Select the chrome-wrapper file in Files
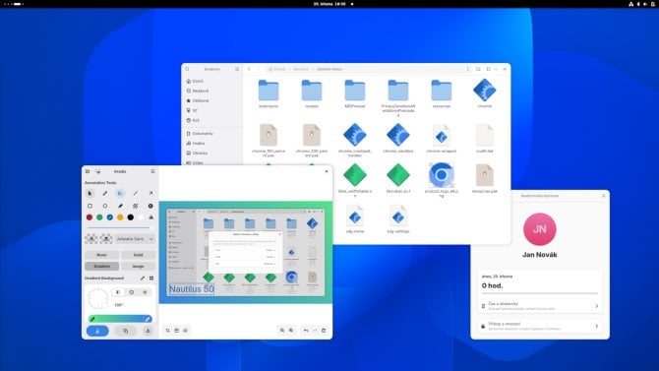This screenshot has width=659, height=371. 442,139
